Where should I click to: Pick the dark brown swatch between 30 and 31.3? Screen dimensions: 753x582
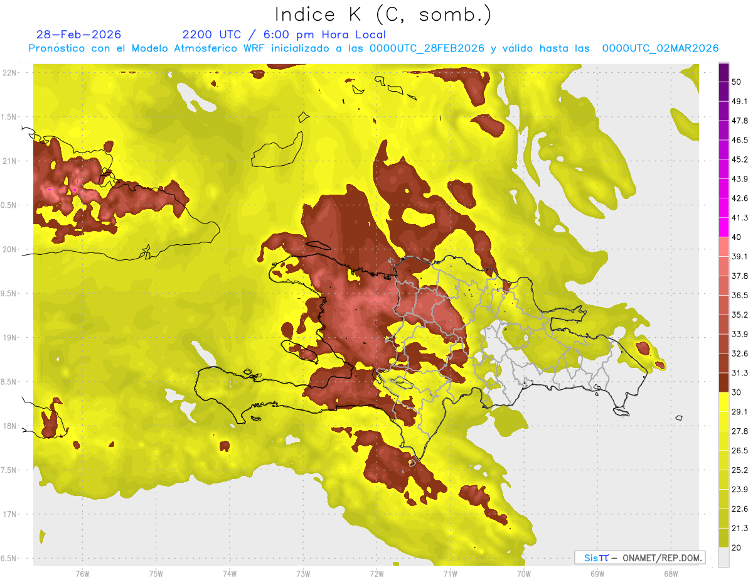pyautogui.click(x=724, y=382)
